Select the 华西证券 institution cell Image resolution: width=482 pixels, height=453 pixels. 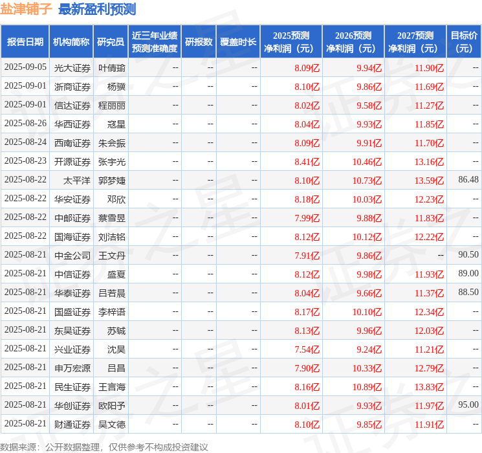[x=72, y=124]
